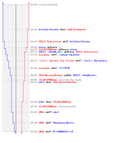Image resolution: width=128 pixels, height=143 pixels.
Task: Click the 13:59 round started entry
Action: 44,5
